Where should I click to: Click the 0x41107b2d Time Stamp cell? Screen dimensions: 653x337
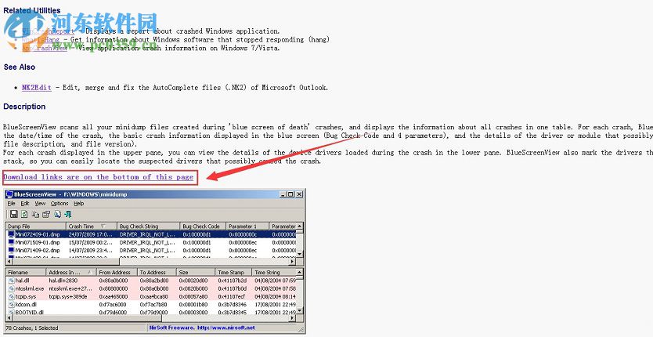(x=233, y=281)
